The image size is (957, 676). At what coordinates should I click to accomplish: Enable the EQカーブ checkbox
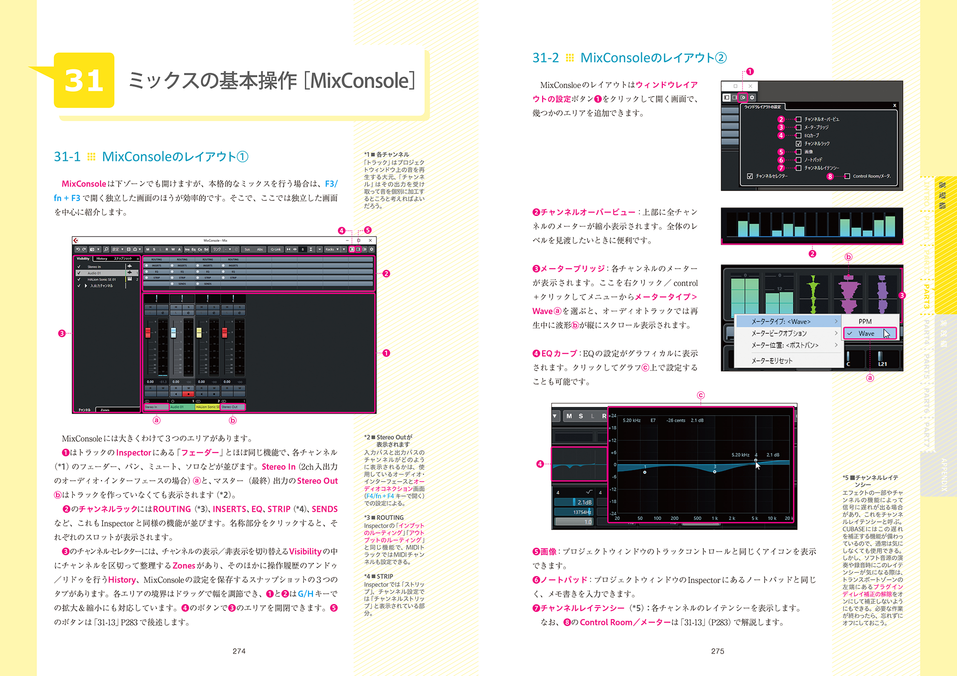click(x=799, y=135)
